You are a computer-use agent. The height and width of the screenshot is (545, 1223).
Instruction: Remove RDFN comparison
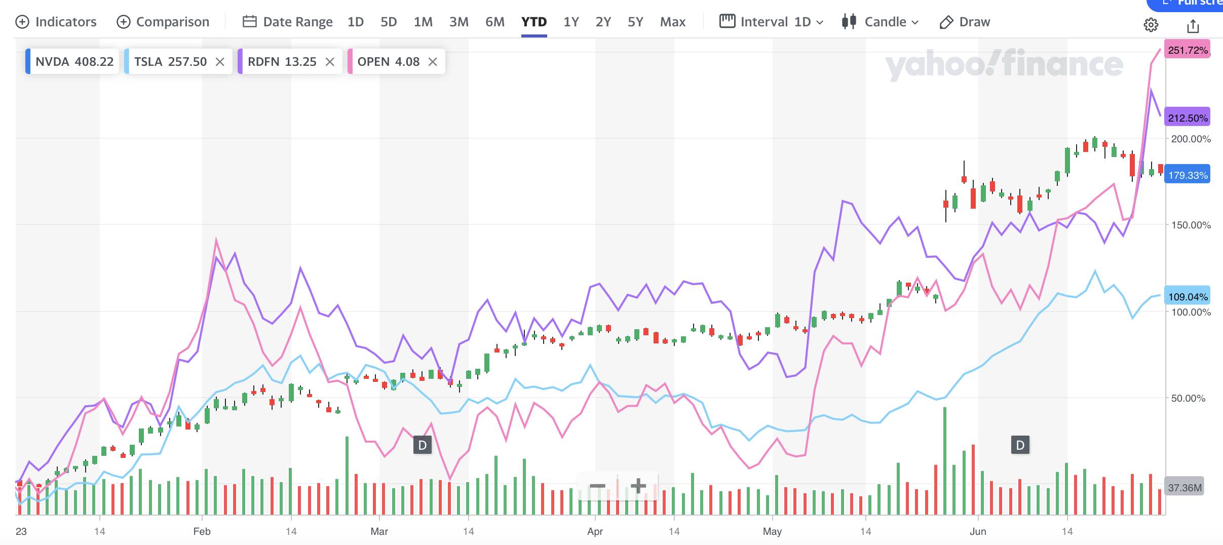330,62
